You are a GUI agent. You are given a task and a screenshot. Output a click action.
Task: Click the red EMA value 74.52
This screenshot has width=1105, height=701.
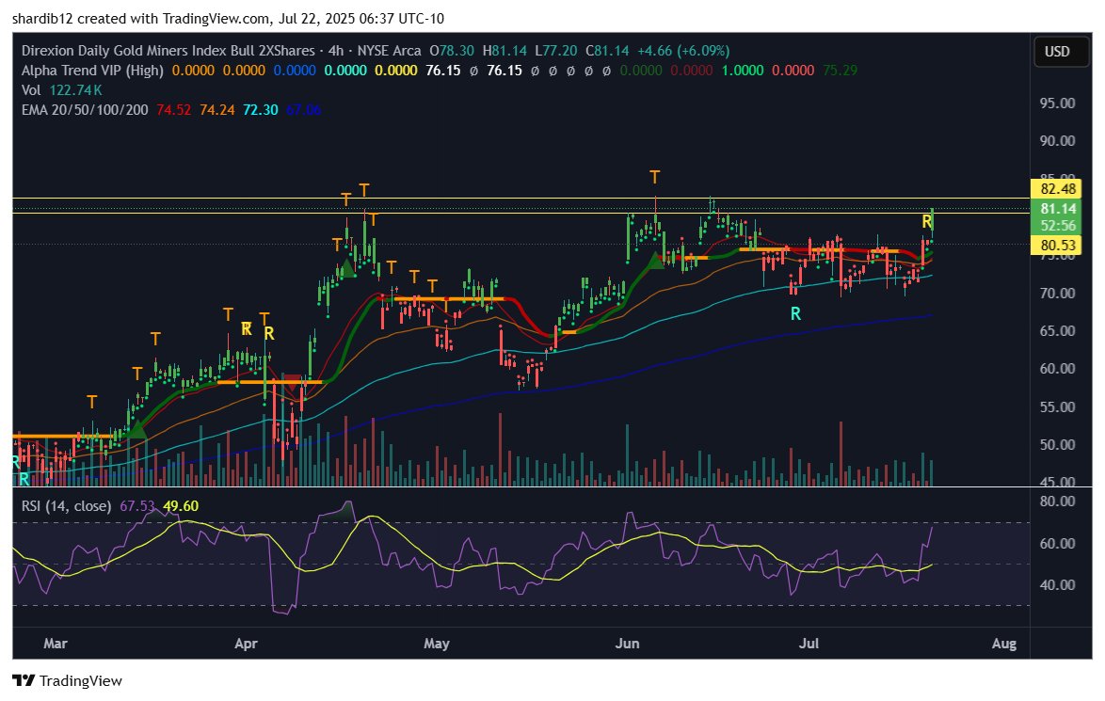(x=173, y=110)
